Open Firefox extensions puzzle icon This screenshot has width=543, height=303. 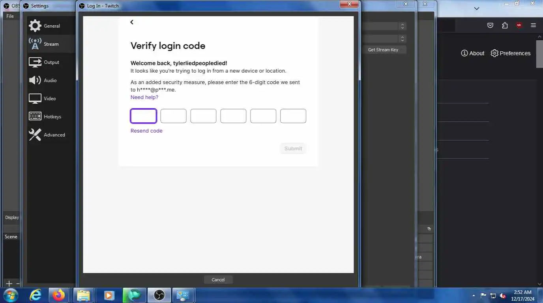pyautogui.click(x=505, y=25)
